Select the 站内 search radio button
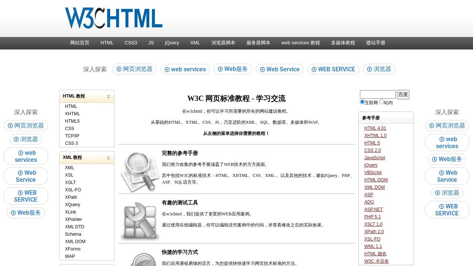The width and height of the screenshot is (473, 266). (381, 102)
